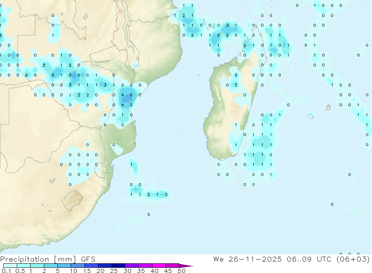Click the forecast offset label (06+03)
The height and width of the screenshot is (273, 372).
click(x=353, y=259)
